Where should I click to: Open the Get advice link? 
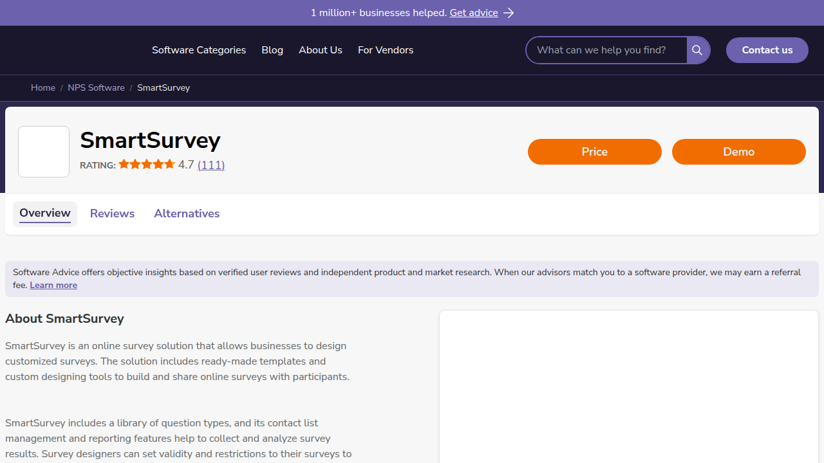tap(474, 13)
